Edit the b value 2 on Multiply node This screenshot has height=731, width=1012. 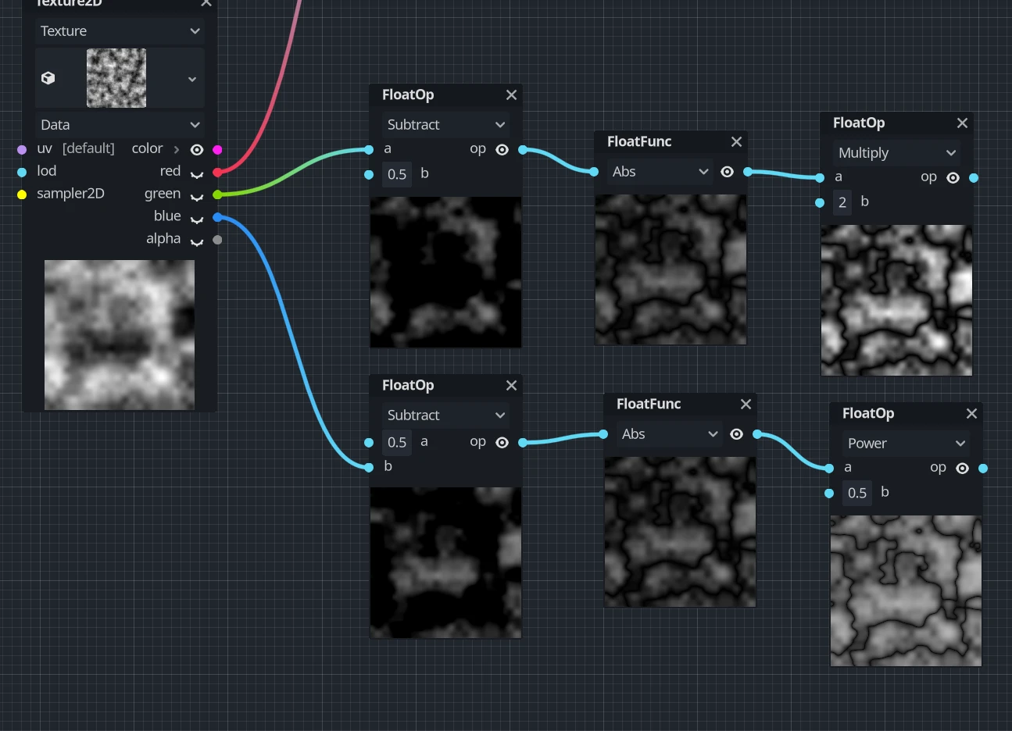(842, 202)
